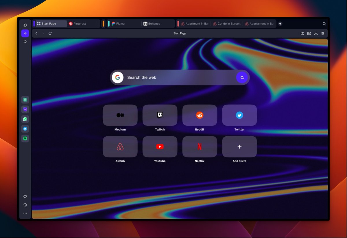Switch to the Pinterest tab

[x=84, y=24]
